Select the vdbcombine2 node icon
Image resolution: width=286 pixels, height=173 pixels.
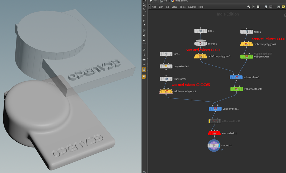pos(236,77)
